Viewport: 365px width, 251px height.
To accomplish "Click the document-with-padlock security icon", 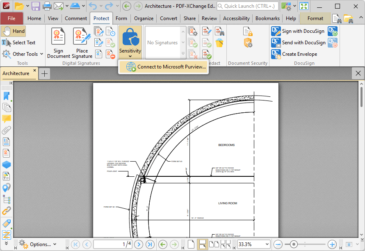I will tap(248, 32).
